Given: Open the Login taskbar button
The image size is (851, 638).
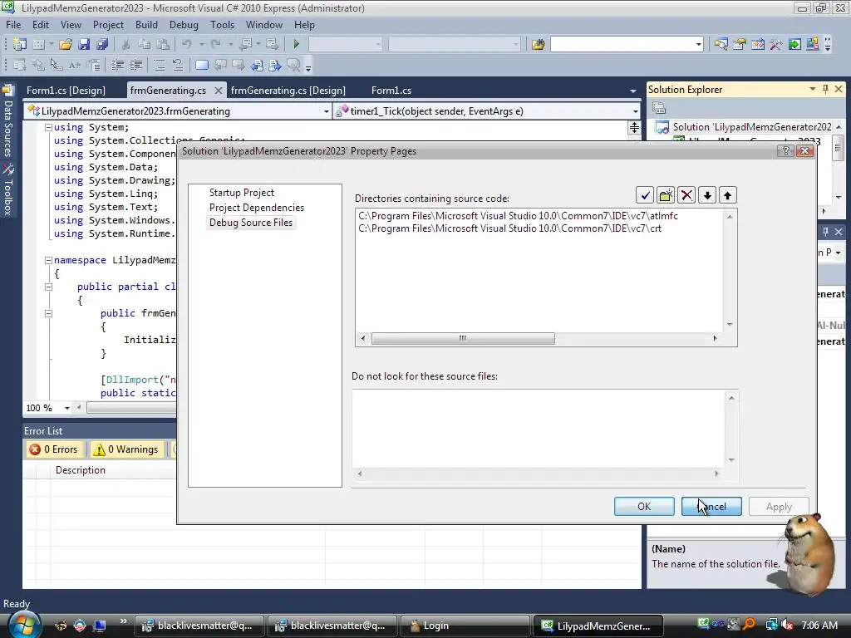Looking at the screenshot, I should 465,626.
